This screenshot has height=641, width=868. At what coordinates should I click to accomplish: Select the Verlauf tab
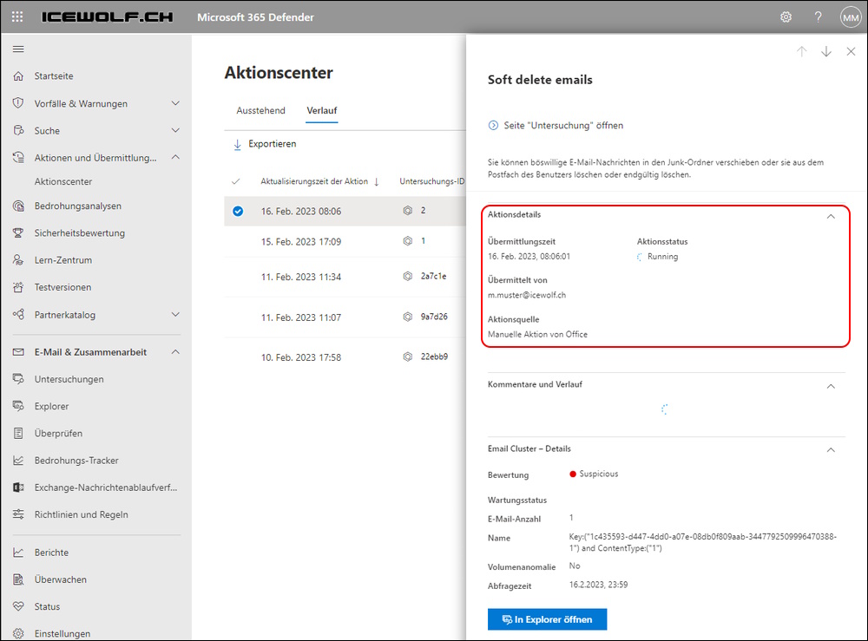pyautogui.click(x=322, y=110)
